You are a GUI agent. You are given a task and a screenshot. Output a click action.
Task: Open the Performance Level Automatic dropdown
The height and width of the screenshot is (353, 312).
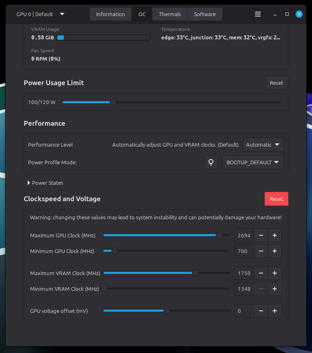pyautogui.click(x=263, y=145)
